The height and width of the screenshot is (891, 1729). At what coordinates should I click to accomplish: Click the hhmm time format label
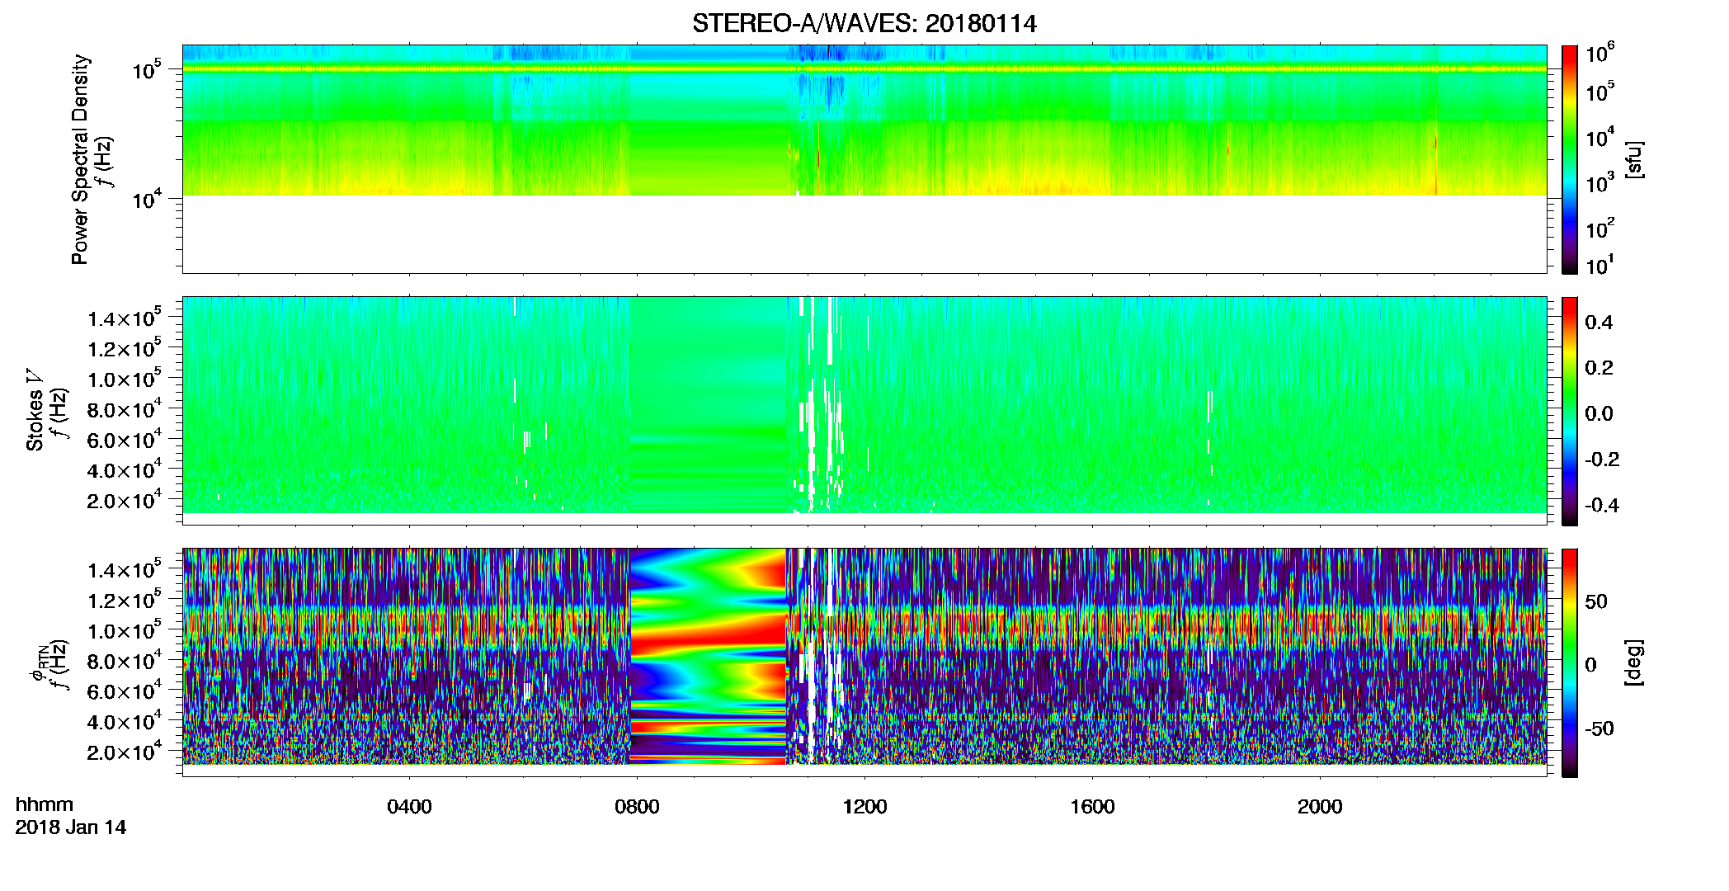(x=45, y=805)
